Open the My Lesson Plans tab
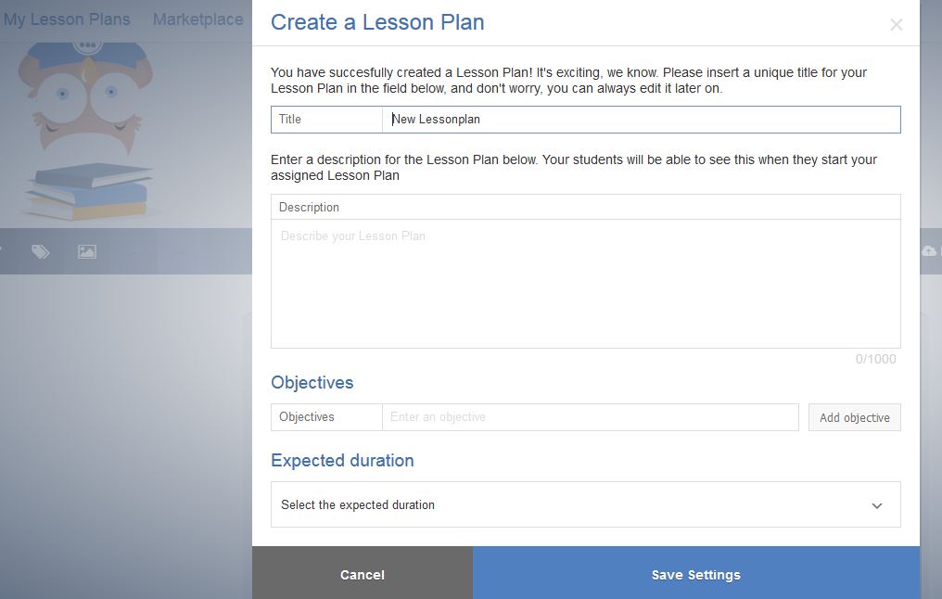Image resolution: width=942 pixels, height=599 pixels. pos(67,19)
